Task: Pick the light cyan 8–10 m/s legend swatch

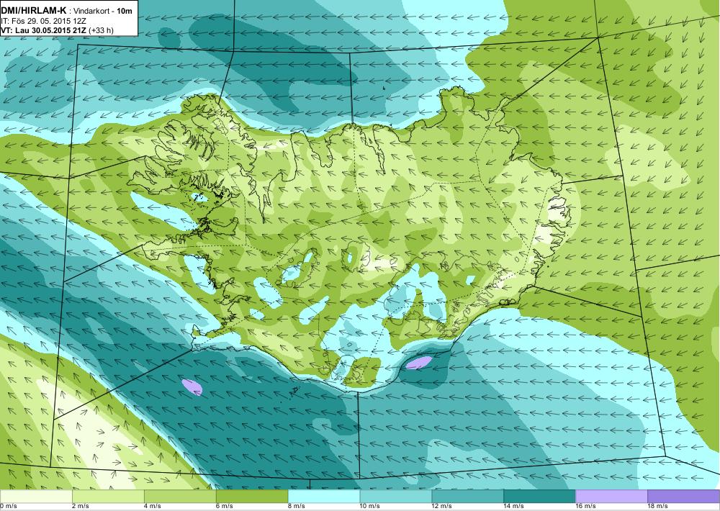Action: pyautogui.click(x=324, y=496)
